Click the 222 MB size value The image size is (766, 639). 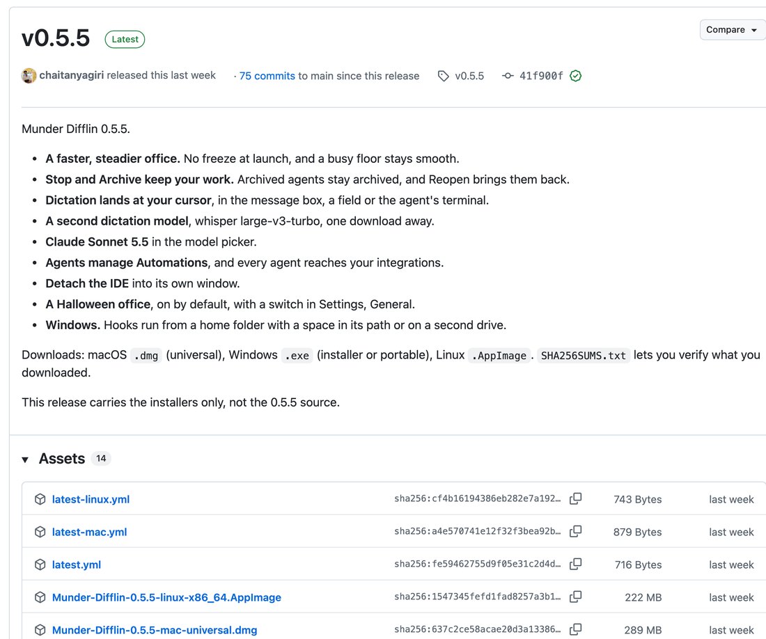643,597
